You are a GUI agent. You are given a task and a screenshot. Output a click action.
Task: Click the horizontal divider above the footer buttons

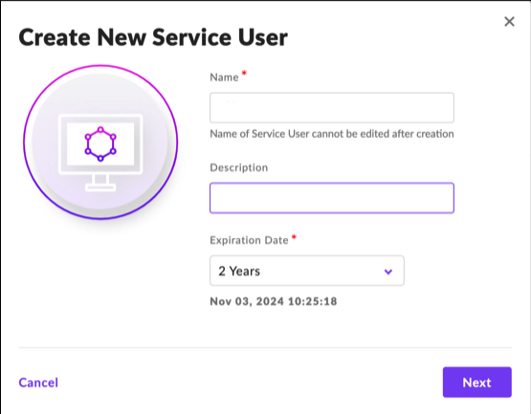(265, 347)
